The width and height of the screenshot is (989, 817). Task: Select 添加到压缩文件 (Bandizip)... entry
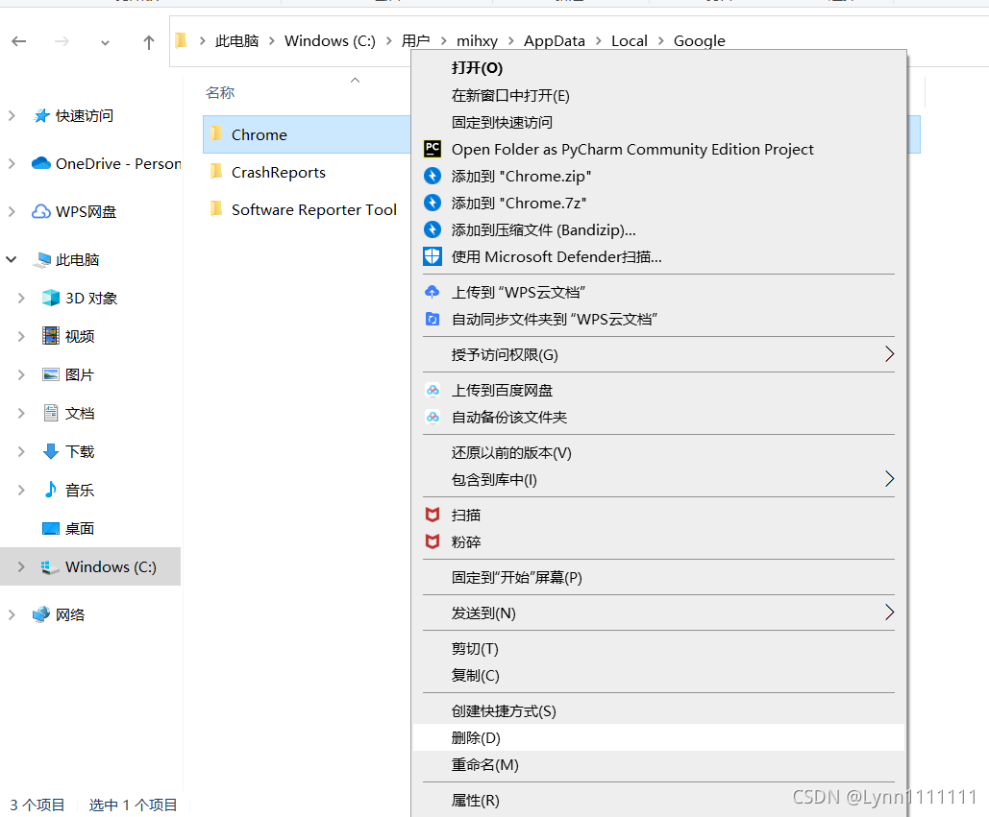tap(659, 229)
